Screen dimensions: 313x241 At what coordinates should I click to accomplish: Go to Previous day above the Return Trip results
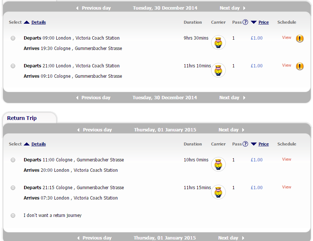94,130
